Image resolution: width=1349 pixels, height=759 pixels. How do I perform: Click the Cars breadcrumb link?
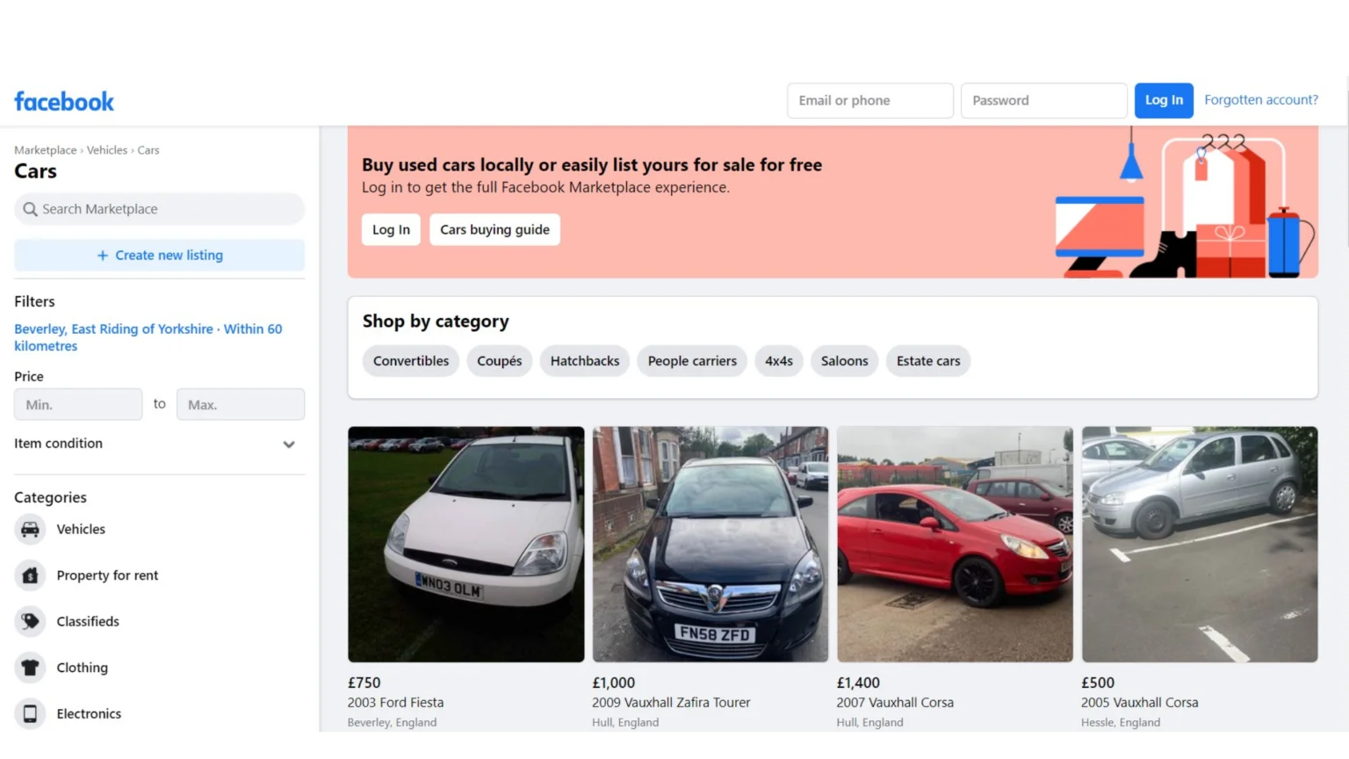pyautogui.click(x=148, y=150)
